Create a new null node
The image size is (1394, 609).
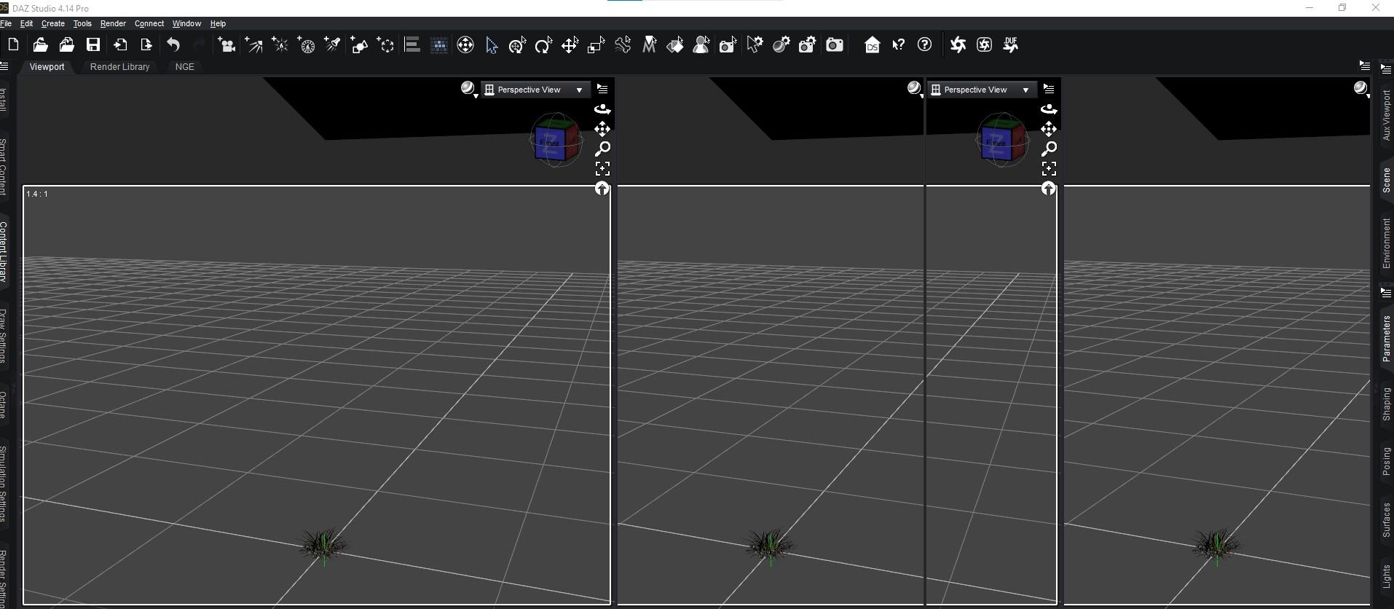[x=385, y=45]
